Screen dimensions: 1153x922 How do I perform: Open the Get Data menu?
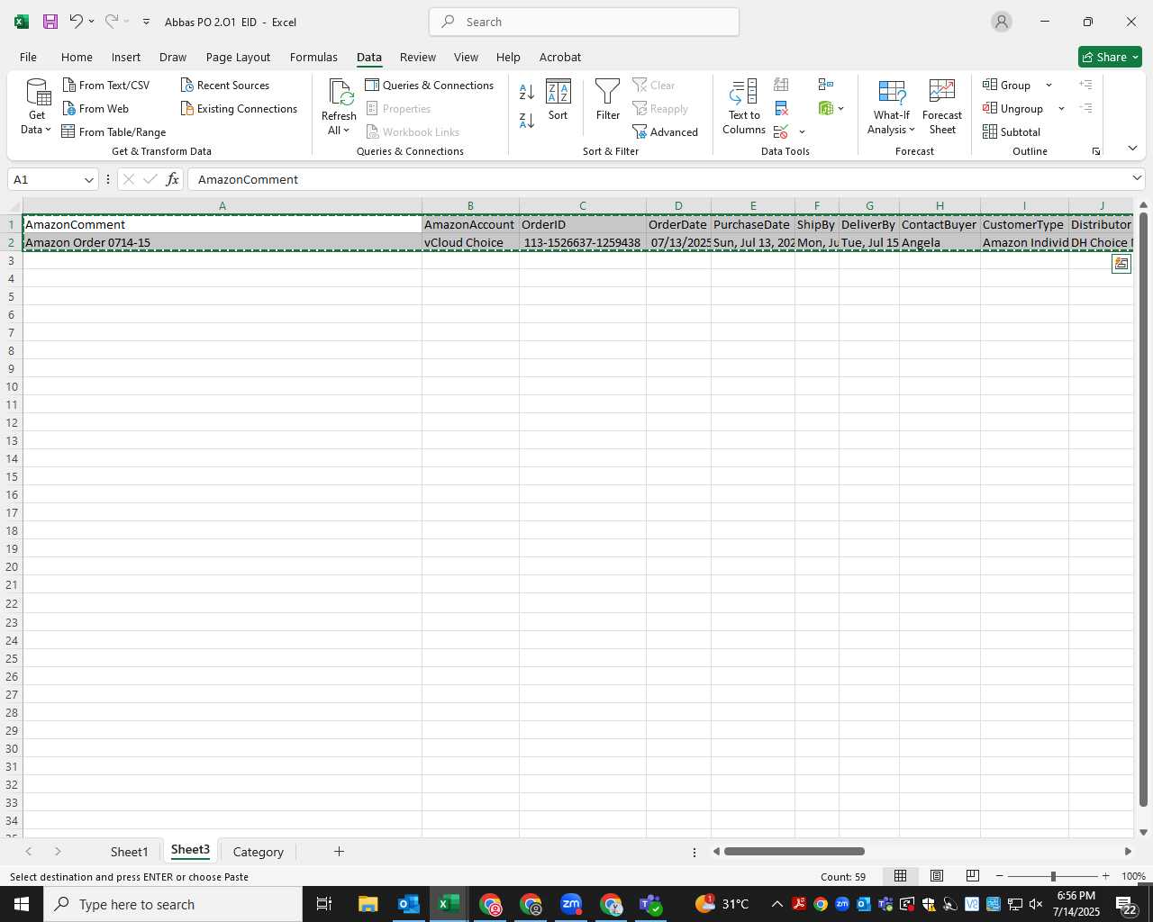point(37,107)
